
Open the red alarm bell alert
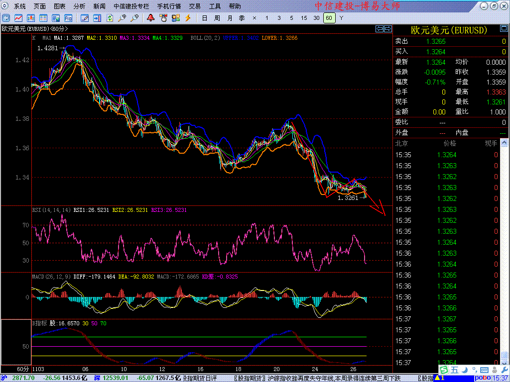pos(150,18)
